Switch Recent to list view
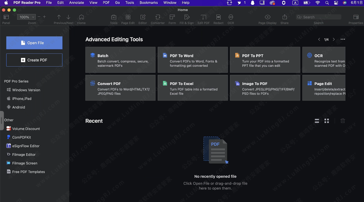Viewport: 364px width, 202px height. [317, 121]
